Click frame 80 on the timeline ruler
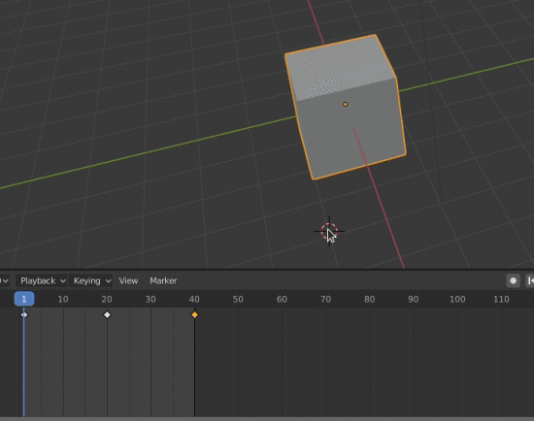This screenshot has width=534, height=421. tap(370, 299)
